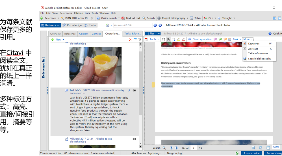
Task: Click the 1 users online button
Action: pos(251,153)
